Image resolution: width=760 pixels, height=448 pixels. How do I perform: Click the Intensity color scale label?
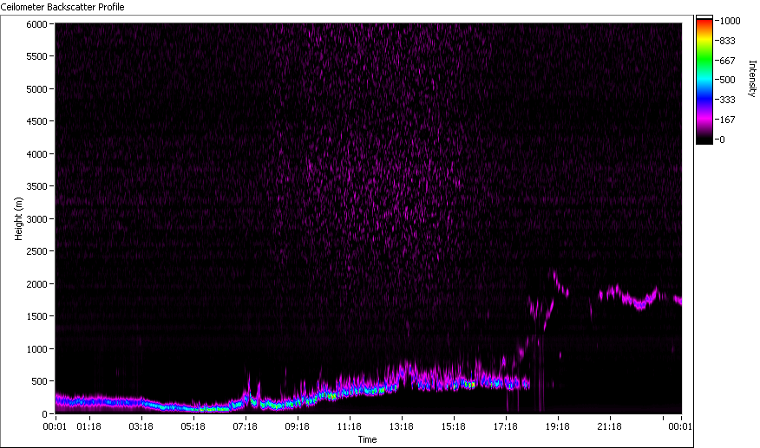pos(752,79)
